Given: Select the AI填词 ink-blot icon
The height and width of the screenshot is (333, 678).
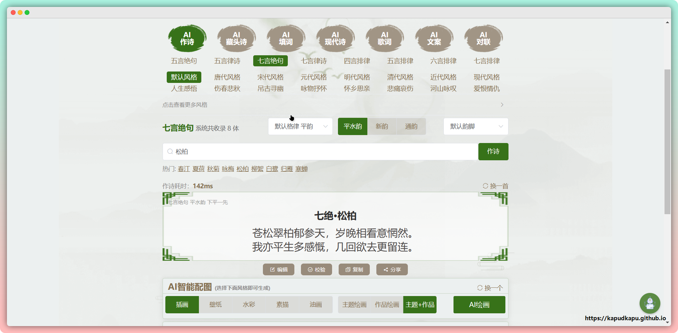Looking at the screenshot, I should (x=286, y=38).
